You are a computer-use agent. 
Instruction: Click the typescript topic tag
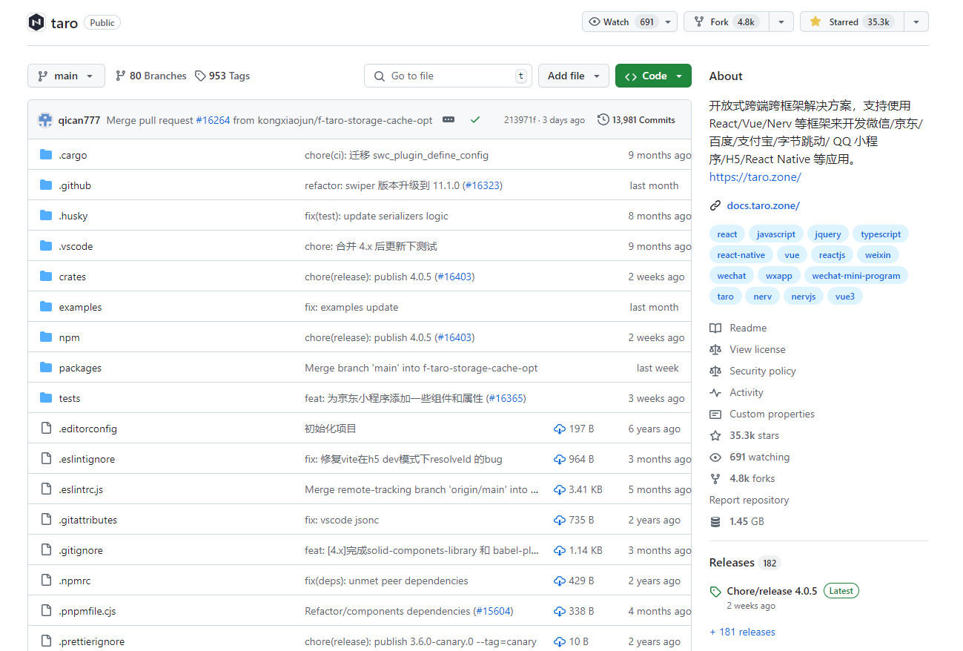tap(880, 234)
